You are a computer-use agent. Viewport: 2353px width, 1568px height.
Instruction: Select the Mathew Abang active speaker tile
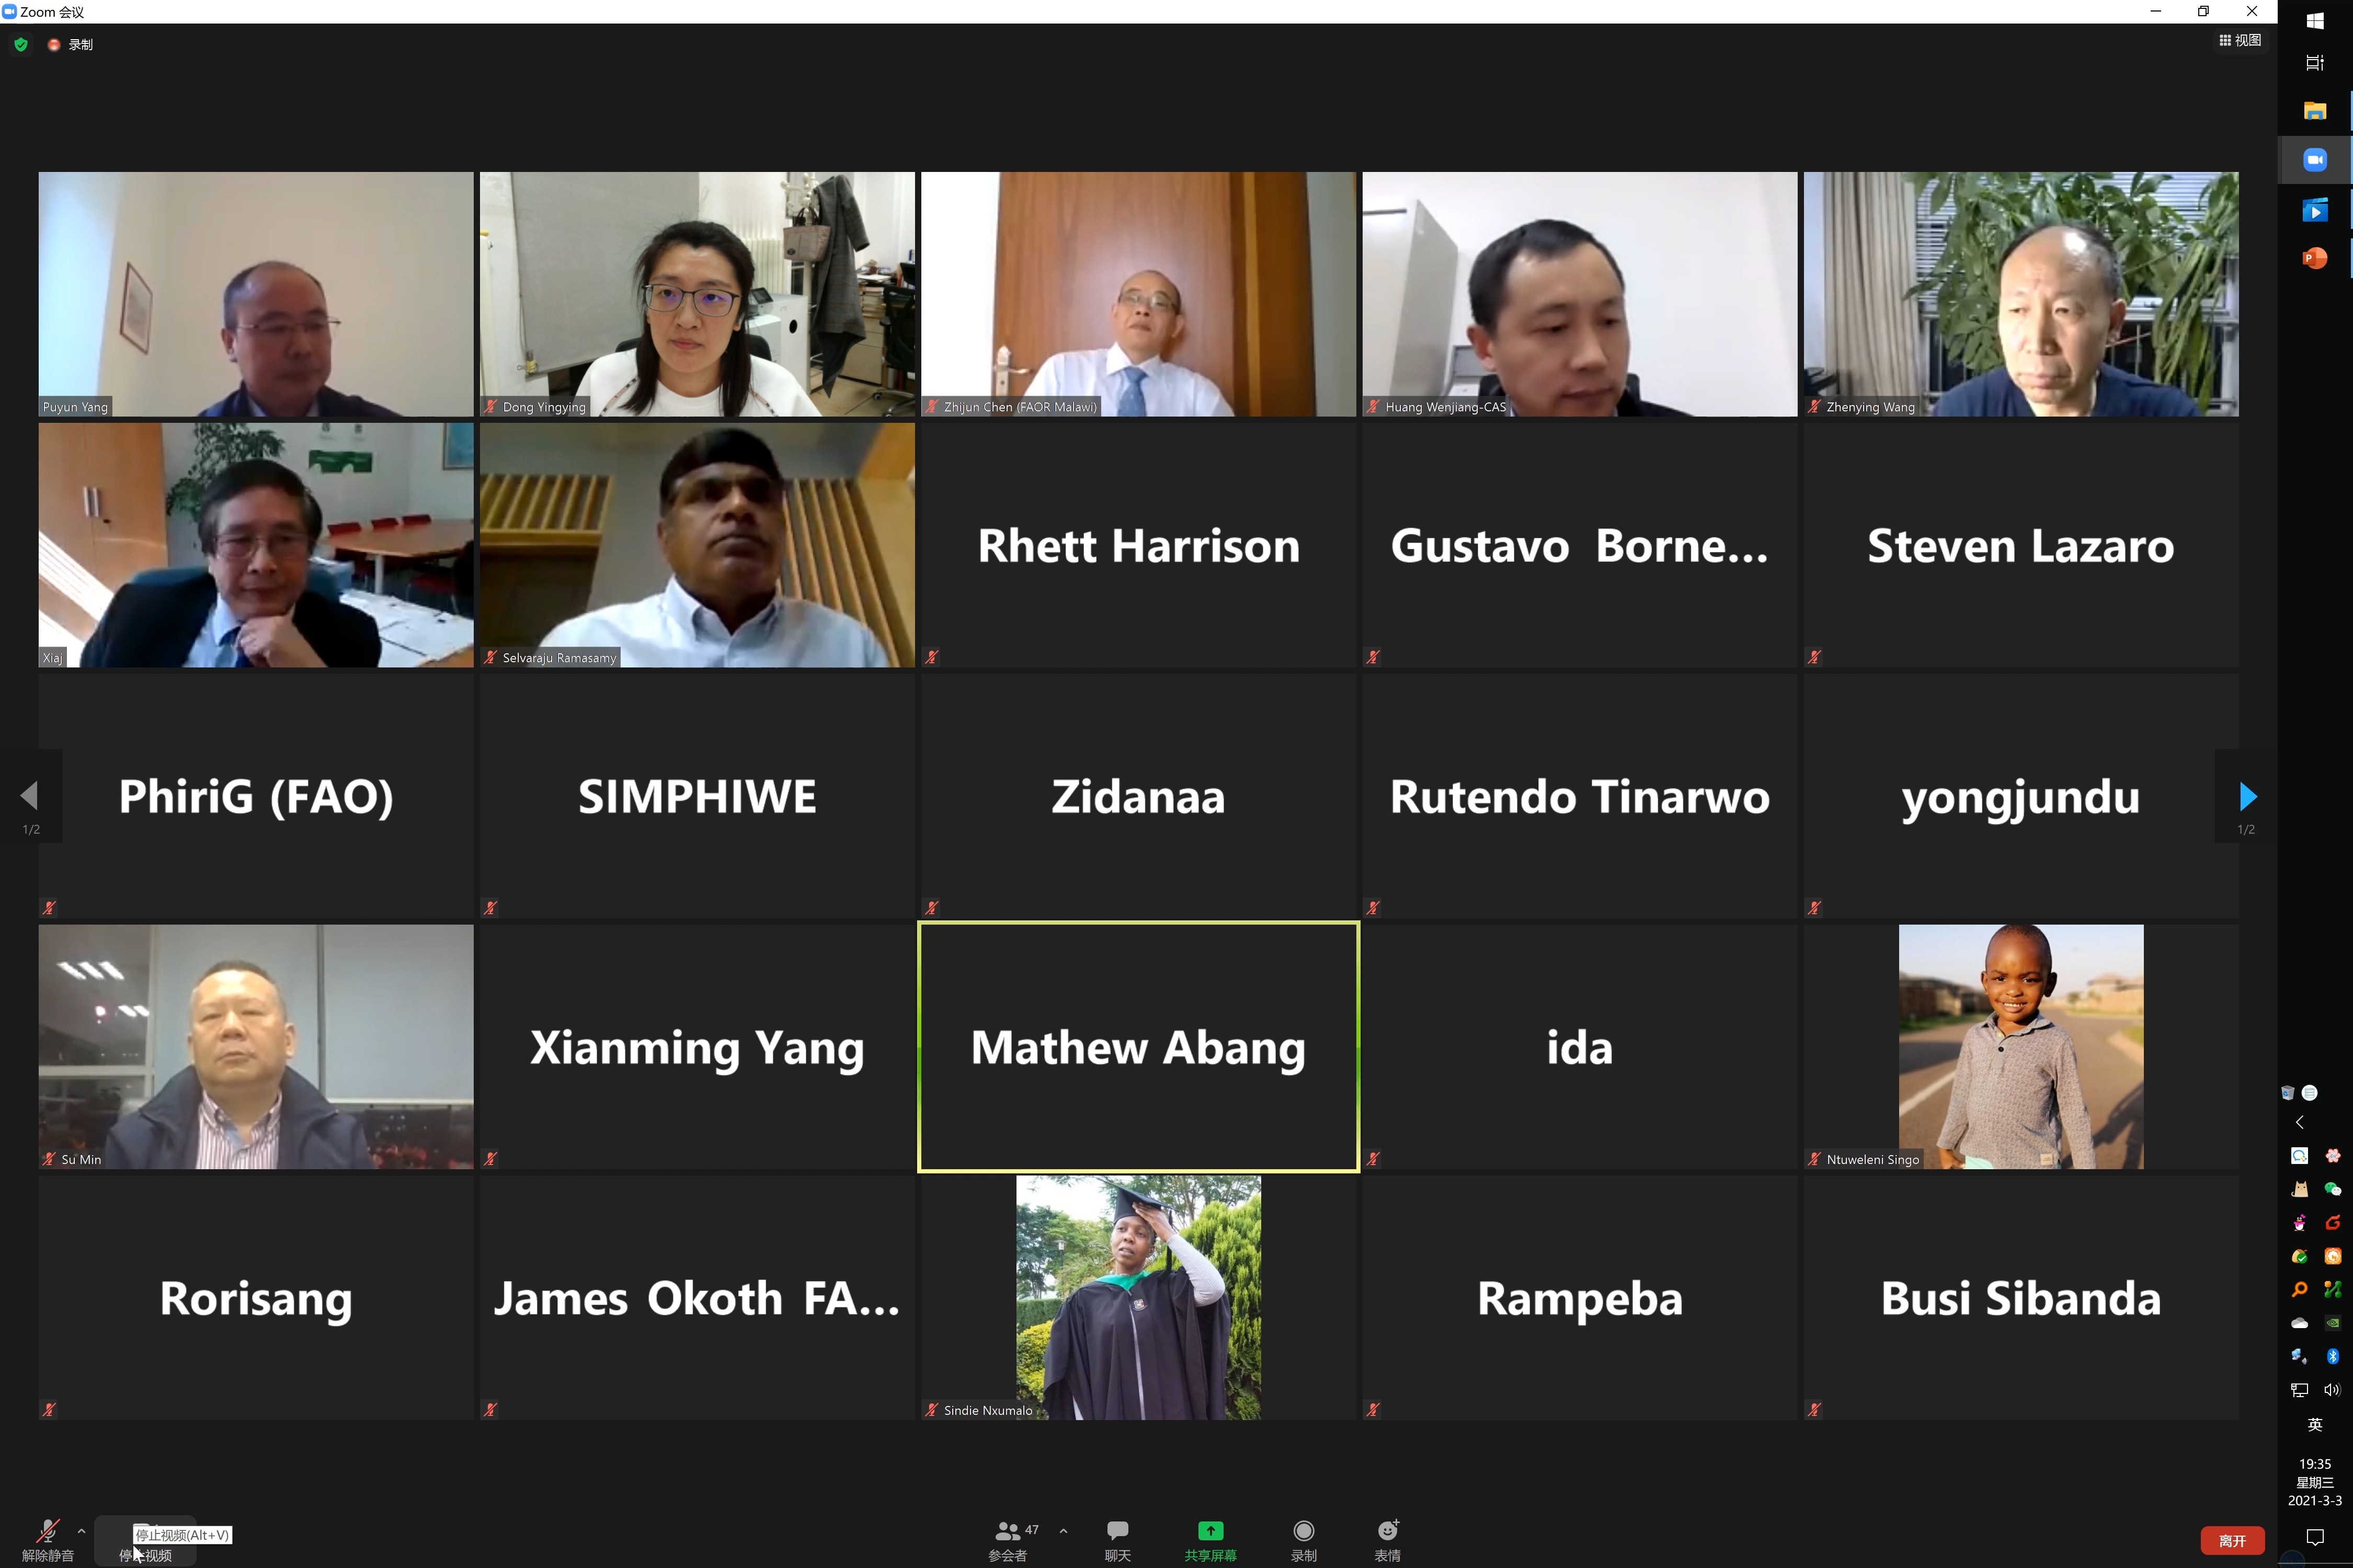point(1138,1047)
